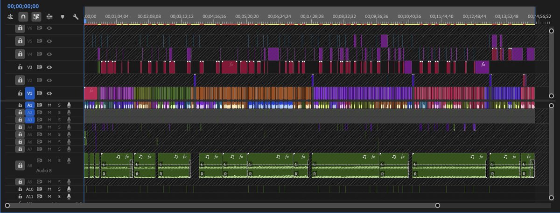Enable voice-over record on A1 microphone

pyautogui.click(x=69, y=105)
